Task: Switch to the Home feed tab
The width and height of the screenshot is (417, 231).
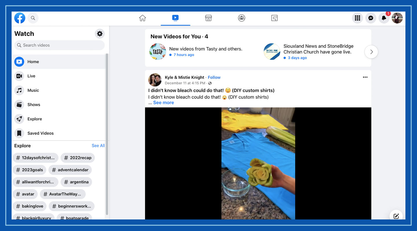Action: tap(142, 18)
